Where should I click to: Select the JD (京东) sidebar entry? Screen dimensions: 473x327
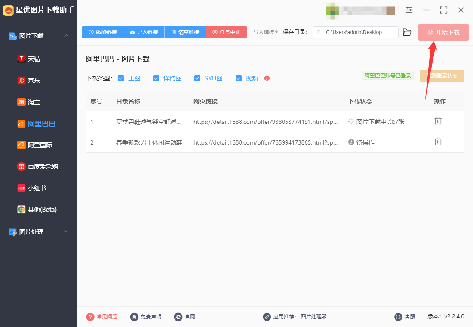[29, 80]
